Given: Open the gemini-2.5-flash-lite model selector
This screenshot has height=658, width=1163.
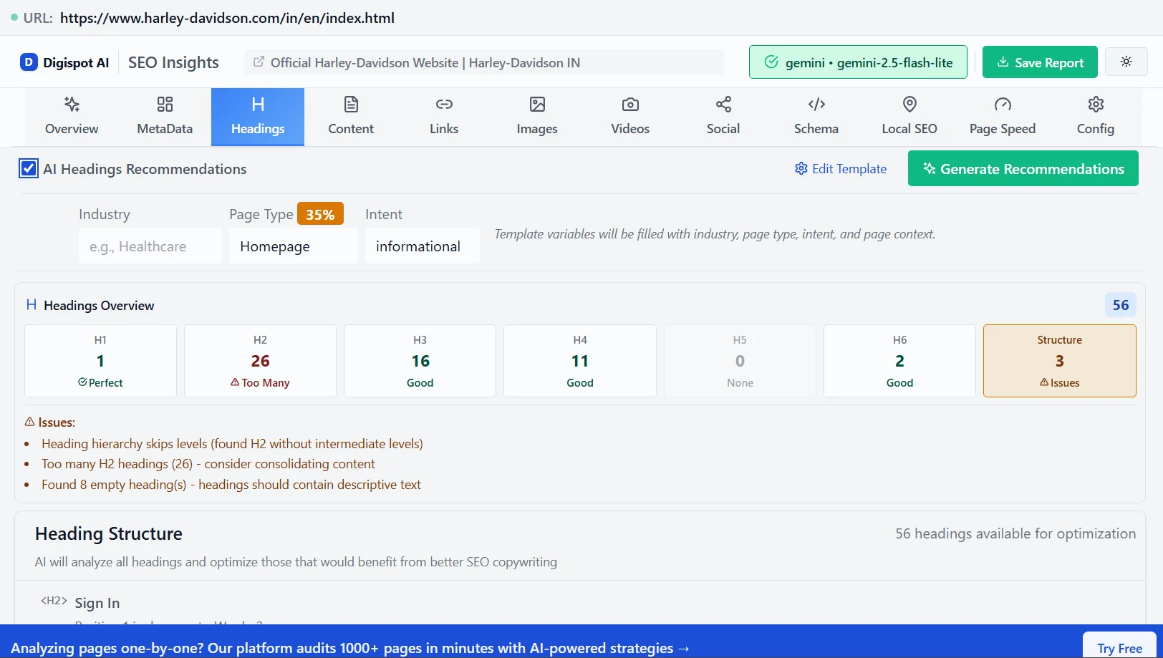Looking at the screenshot, I should (x=858, y=62).
